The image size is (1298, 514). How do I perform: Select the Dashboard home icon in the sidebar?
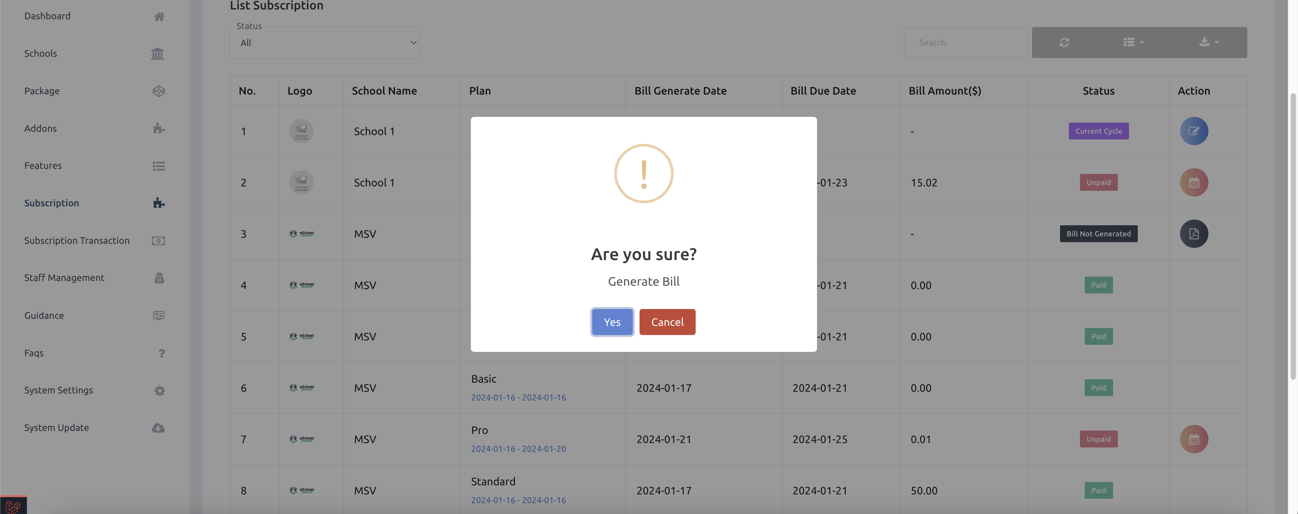(159, 16)
